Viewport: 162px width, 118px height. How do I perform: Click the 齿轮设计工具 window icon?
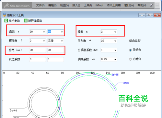(x=5, y=15)
